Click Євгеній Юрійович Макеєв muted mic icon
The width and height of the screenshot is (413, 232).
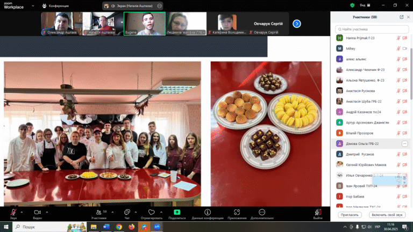click(x=398, y=165)
